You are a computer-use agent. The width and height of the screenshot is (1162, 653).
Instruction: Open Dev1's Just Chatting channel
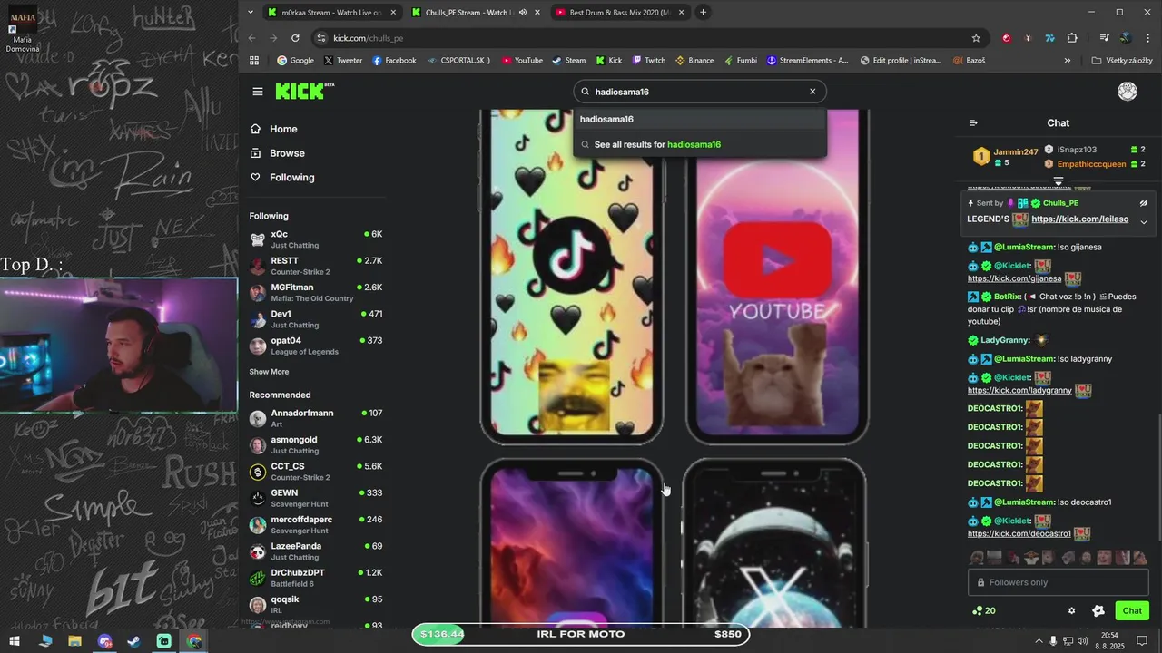tap(316, 319)
